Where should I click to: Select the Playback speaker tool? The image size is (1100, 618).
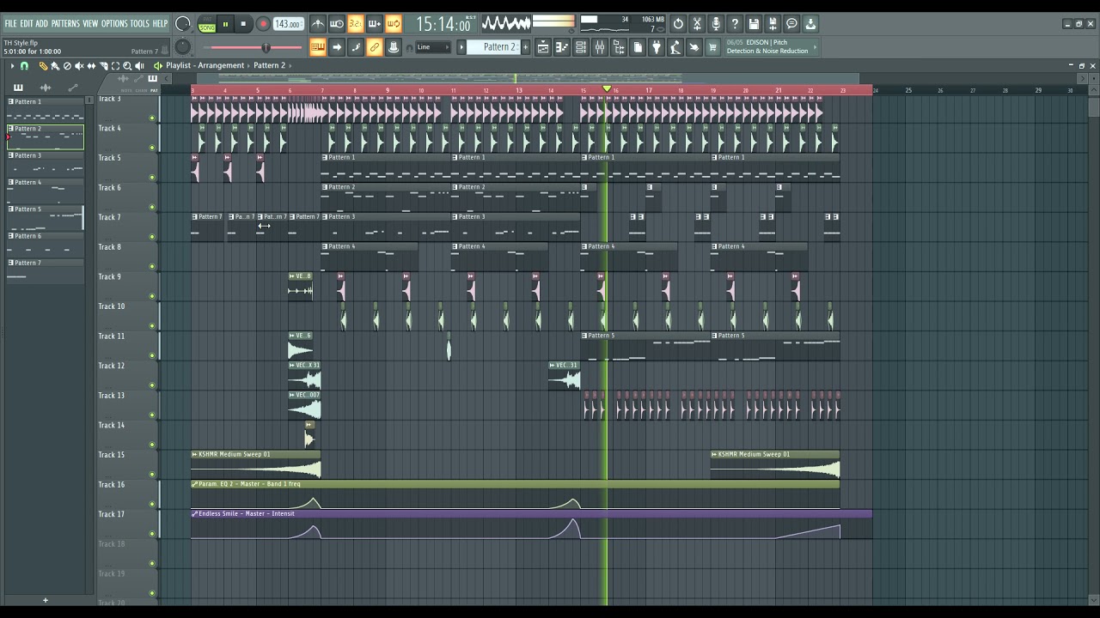tap(139, 66)
